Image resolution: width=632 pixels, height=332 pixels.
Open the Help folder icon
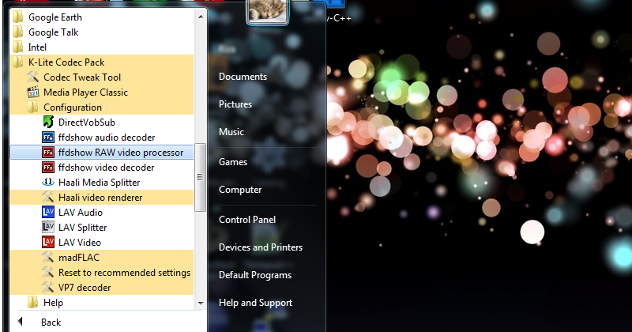[33, 303]
